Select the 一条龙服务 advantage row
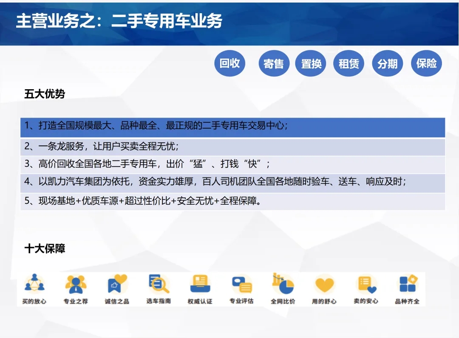Screen dimensions: 459x338 pos(232,146)
